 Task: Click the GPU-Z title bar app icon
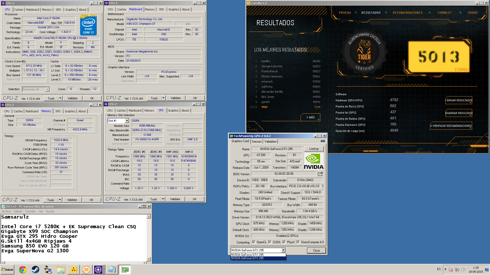point(231,136)
